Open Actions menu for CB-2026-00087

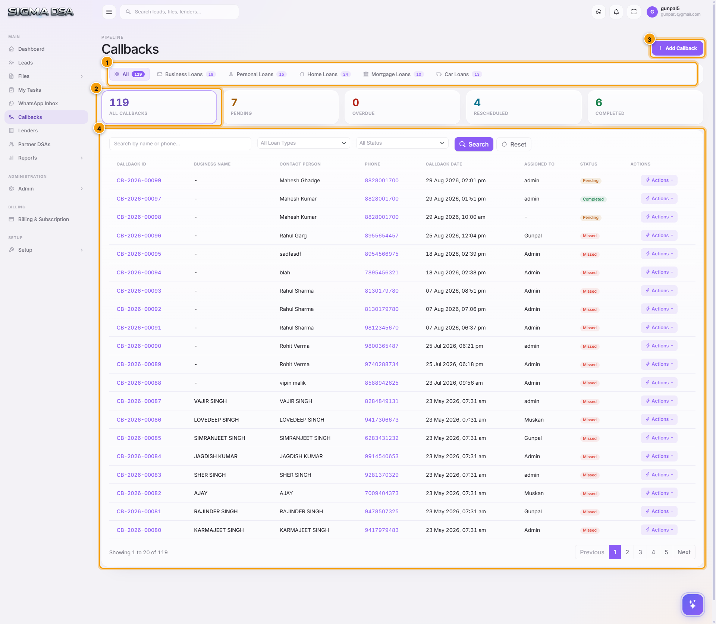(x=659, y=401)
